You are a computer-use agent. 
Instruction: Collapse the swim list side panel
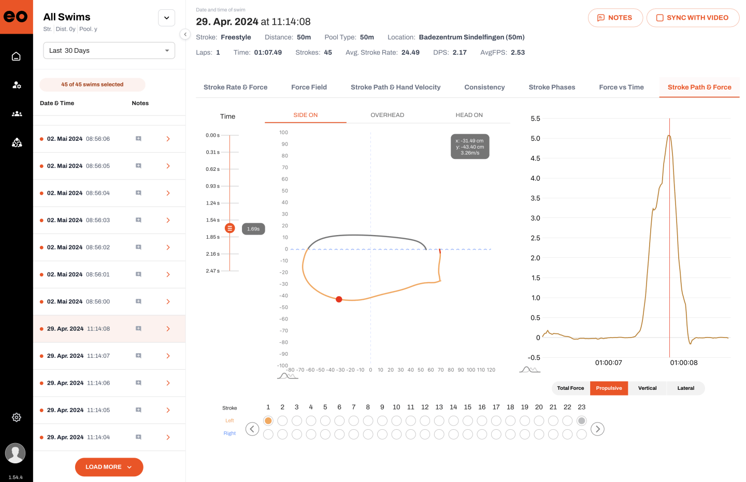185,35
